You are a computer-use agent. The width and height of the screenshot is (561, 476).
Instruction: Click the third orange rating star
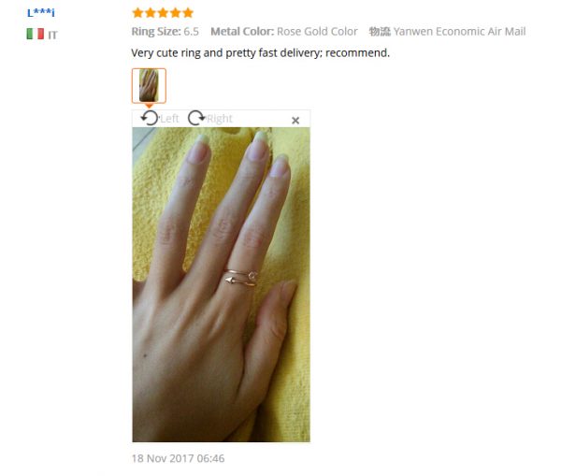point(163,13)
